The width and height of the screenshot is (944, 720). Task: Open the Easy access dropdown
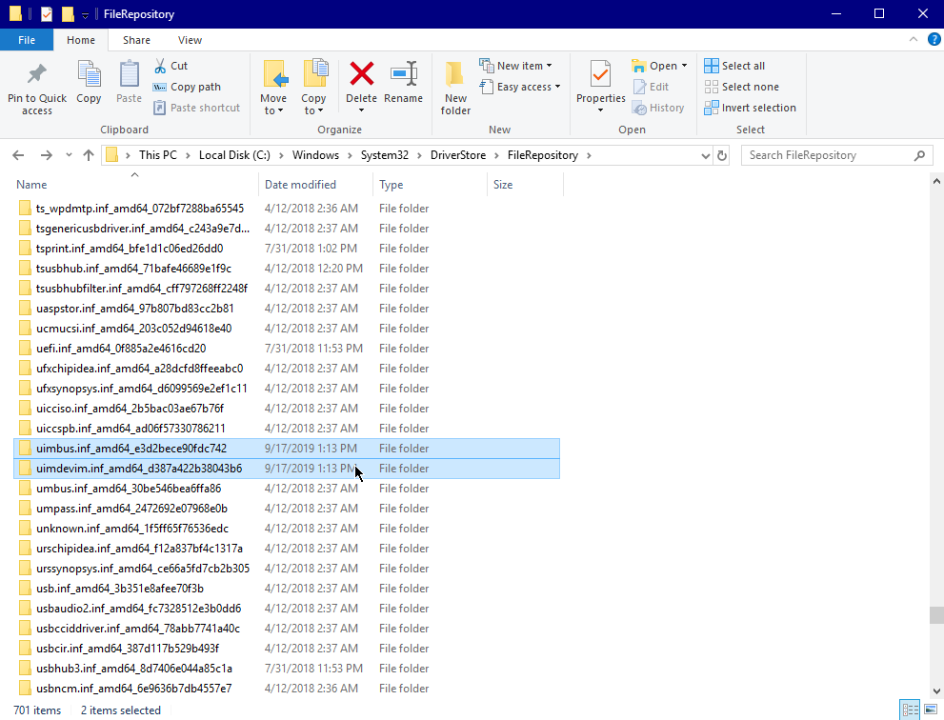520,87
